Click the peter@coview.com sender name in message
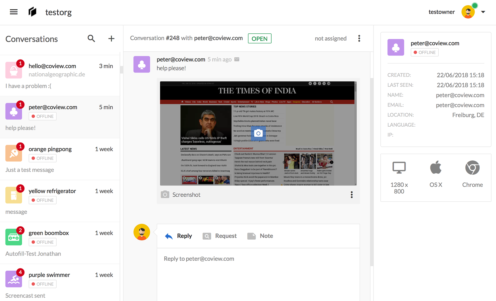The height and width of the screenshot is (301, 496). point(181,59)
